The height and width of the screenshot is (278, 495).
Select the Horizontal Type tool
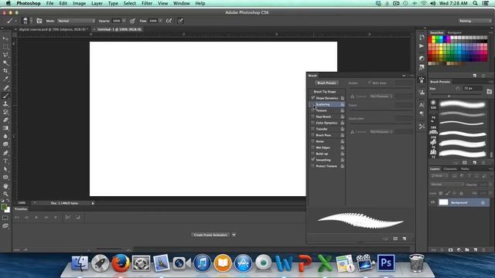point(5,161)
